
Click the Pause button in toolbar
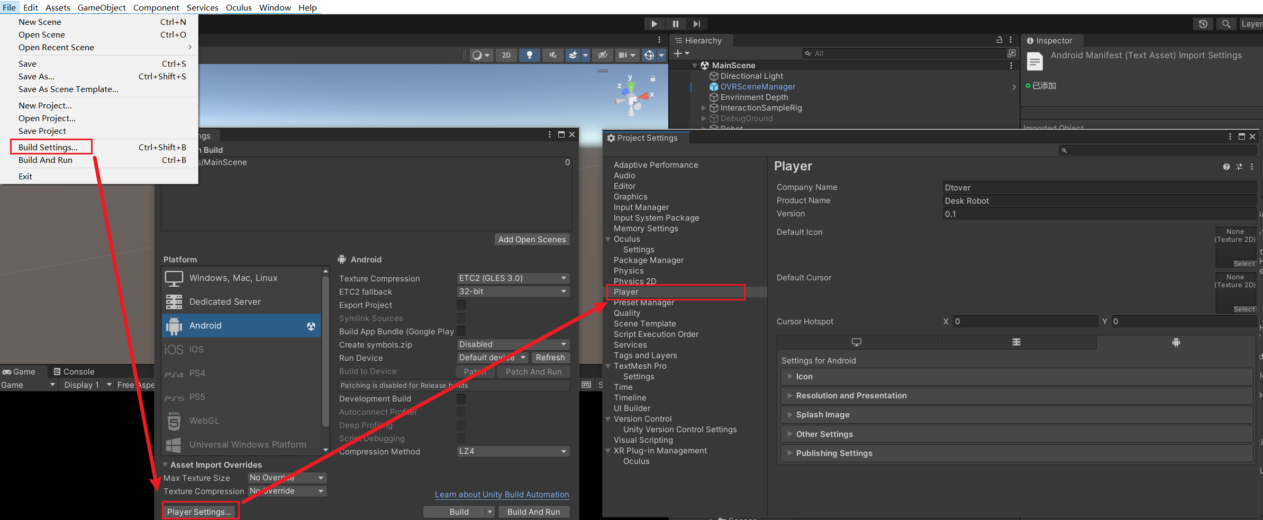pyautogui.click(x=676, y=24)
